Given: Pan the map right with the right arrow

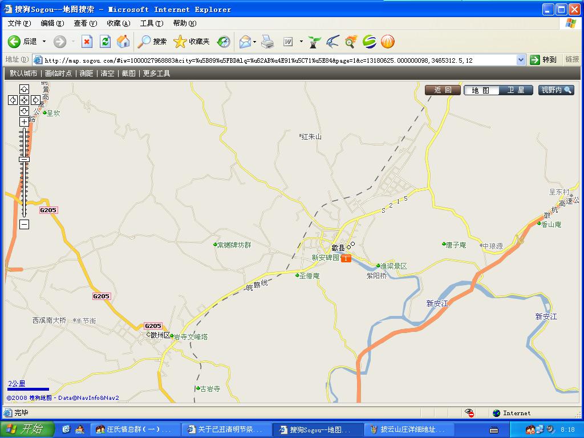Looking at the screenshot, I should click(35, 100).
